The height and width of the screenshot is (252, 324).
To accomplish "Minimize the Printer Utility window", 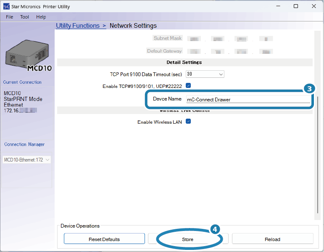I will (x=277, y=7).
